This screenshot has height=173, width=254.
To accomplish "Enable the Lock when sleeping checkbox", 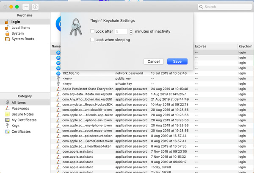I will tap(92, 40).
